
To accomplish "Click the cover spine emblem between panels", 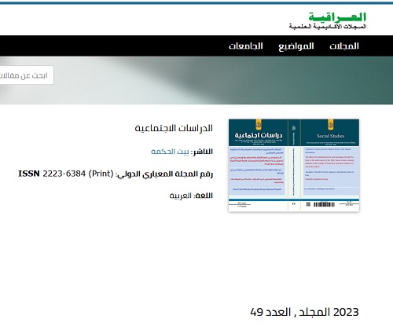I will click(x=294, y=128).
